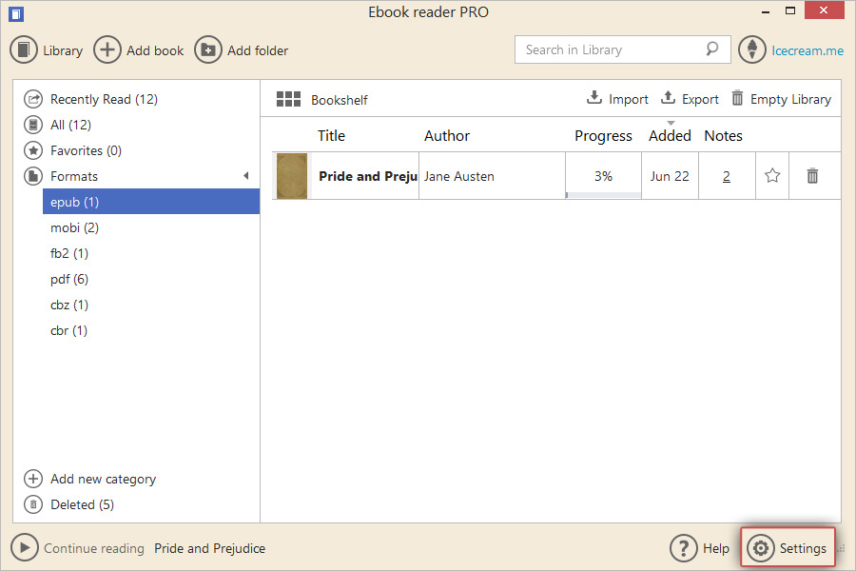The image size is (856, 571).
Task: Click the Deleted trash icon in sidebar
Action: [x=33, y=504]
